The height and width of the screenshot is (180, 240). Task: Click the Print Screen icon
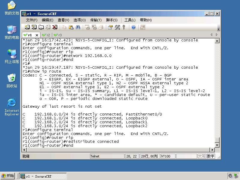point(87,27)
